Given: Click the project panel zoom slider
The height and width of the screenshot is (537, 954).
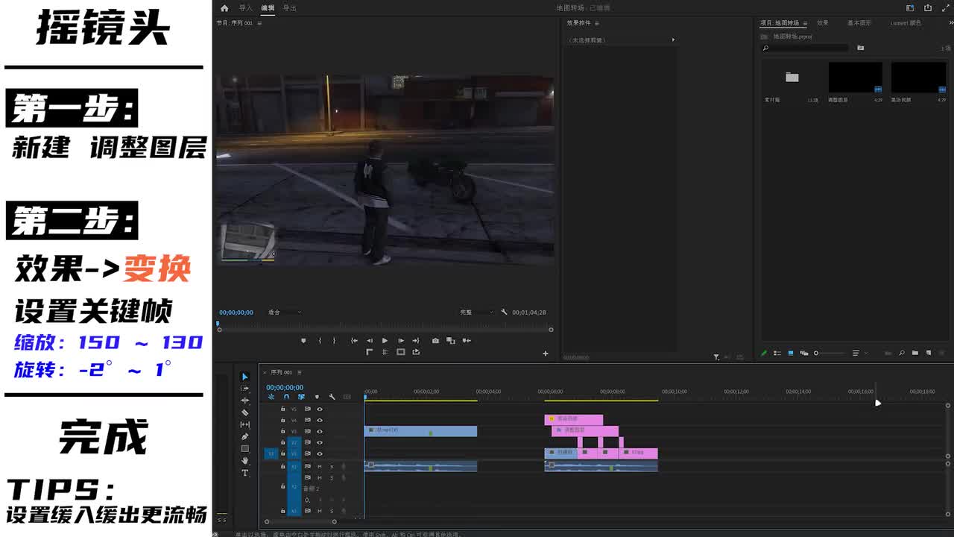Looking at the screenshot, I should pos(829,354).
